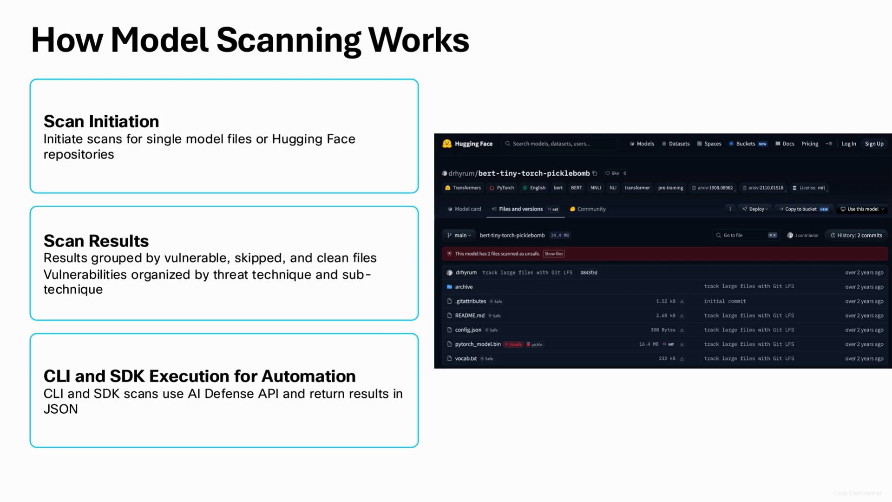This screenshot has width=892, height=502.
Task: Click the three-dot more options icon
Action: point(730,209)
